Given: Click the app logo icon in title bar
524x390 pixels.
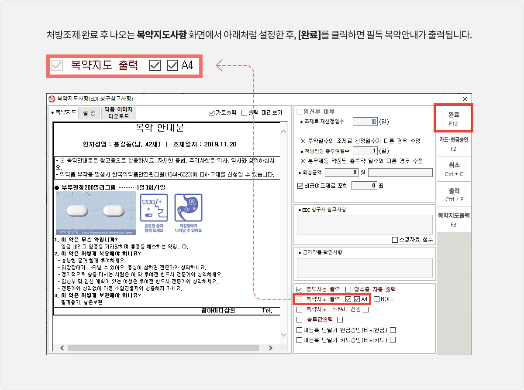Looking at the screenshot, I should tap(52, 98).
